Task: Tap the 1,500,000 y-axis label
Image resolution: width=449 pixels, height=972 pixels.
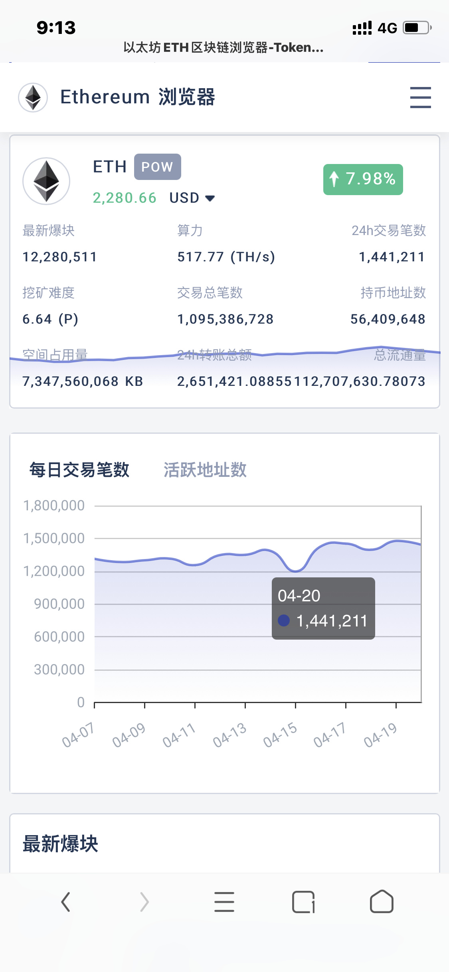Action: (x=54, y=538)
